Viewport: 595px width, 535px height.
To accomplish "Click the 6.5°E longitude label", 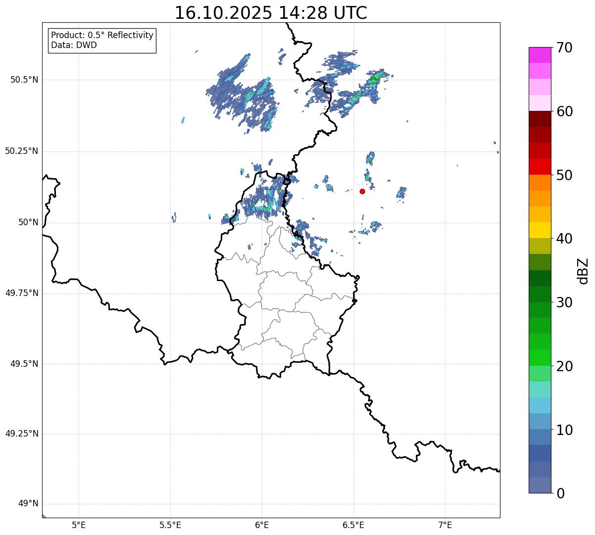I will (x=353, y=525).
